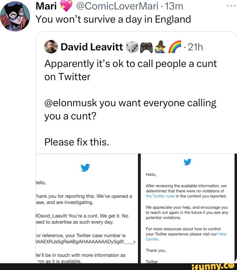Click the dice emoji after David Leavitt
This screenshot has height=270, width=237.
click(x=132, y=47)
